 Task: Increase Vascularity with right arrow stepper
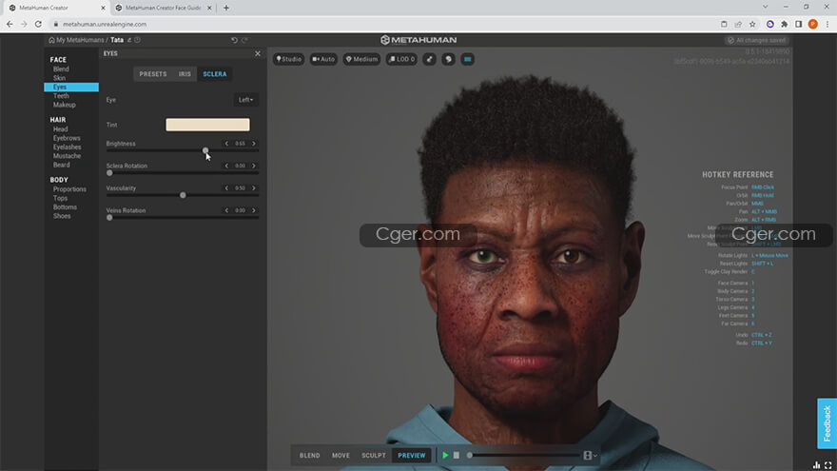click(x=254, y=188)
